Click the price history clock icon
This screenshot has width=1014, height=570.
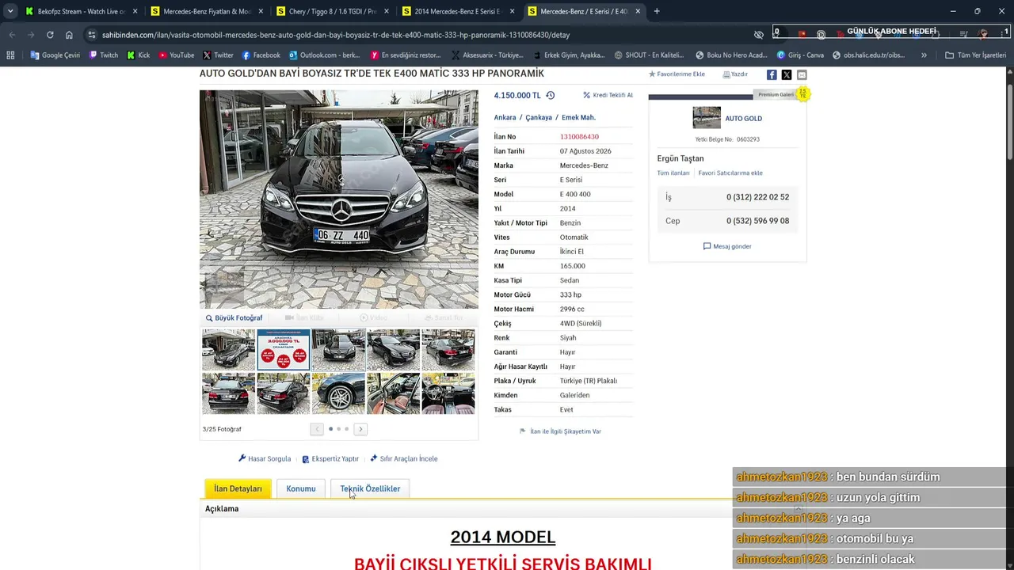coord(550,95)
